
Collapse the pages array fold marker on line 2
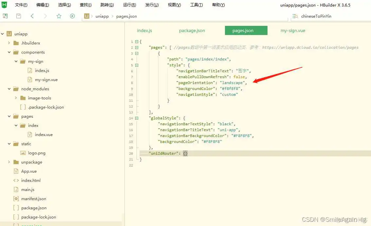click(x=137, y=47)
